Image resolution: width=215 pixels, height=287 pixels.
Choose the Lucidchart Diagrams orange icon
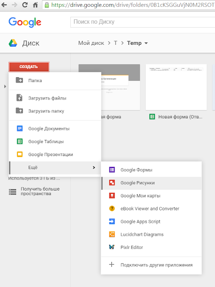[112, 234]
